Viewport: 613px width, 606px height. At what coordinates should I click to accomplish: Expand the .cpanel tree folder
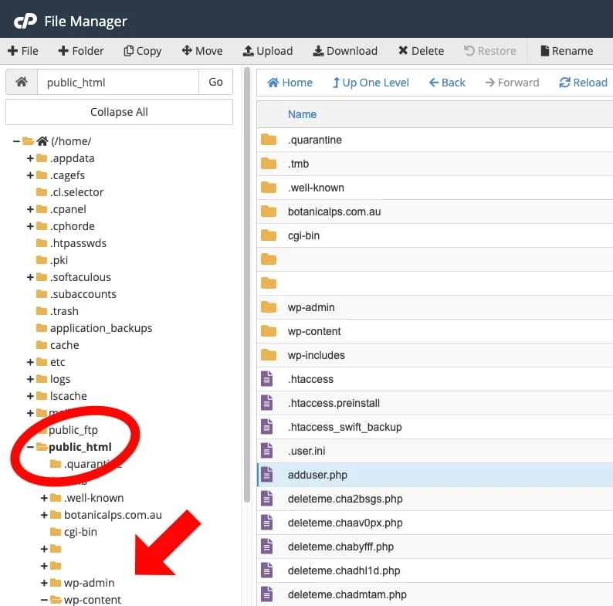(x=30, y=209)
